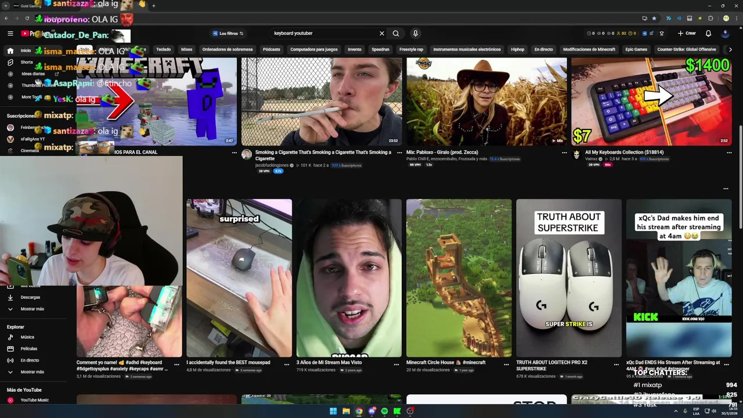
Task: Start voice search with microphone icon
Action: coord(415,34)
